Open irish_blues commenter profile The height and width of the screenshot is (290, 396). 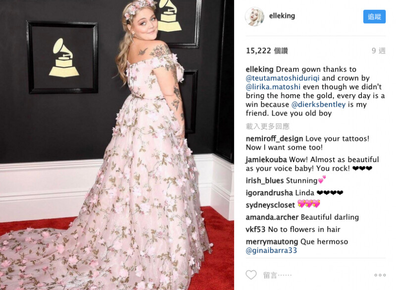(x=265, y=181)
